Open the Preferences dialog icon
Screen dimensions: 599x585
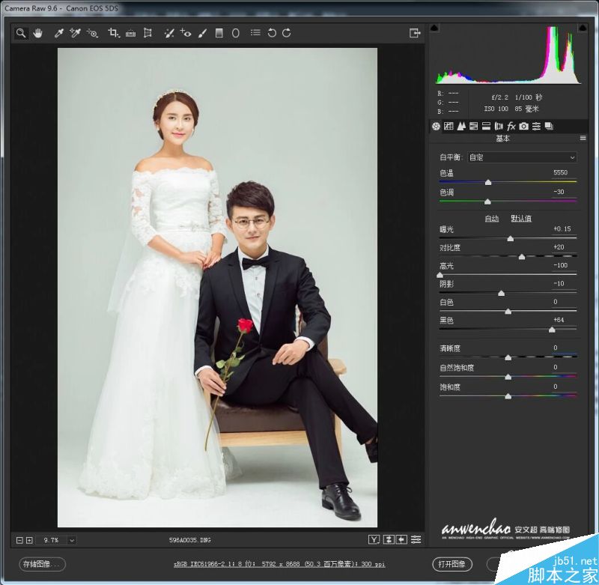[x=255, y=33]
